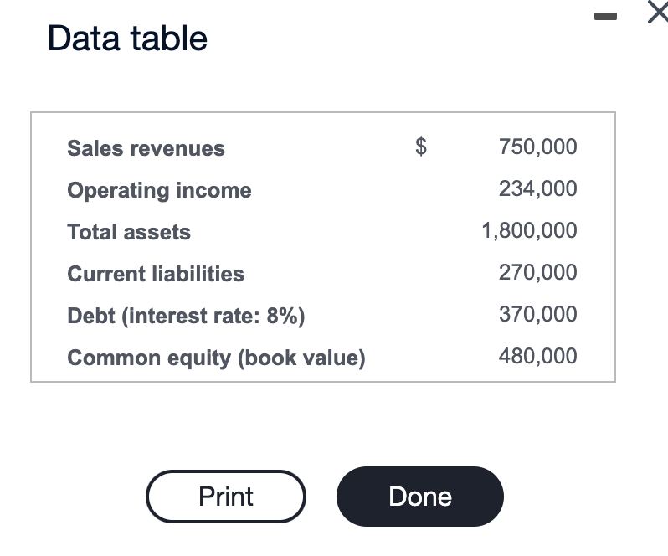Select the 270,000 current liabilities value
Image resolution: width=668 pixels, height=556 pixels.
tap(538, 272)
